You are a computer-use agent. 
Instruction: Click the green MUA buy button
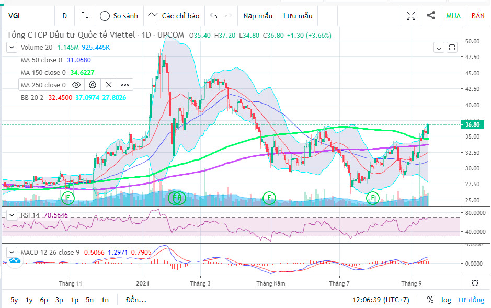click(x=453, y=16)
